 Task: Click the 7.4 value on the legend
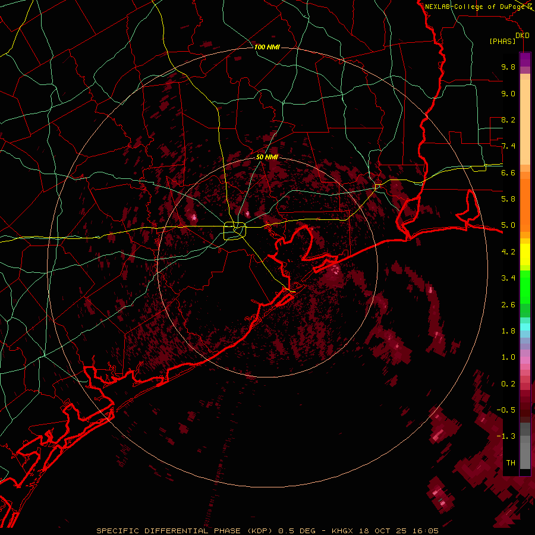click(x=508, y=146)
